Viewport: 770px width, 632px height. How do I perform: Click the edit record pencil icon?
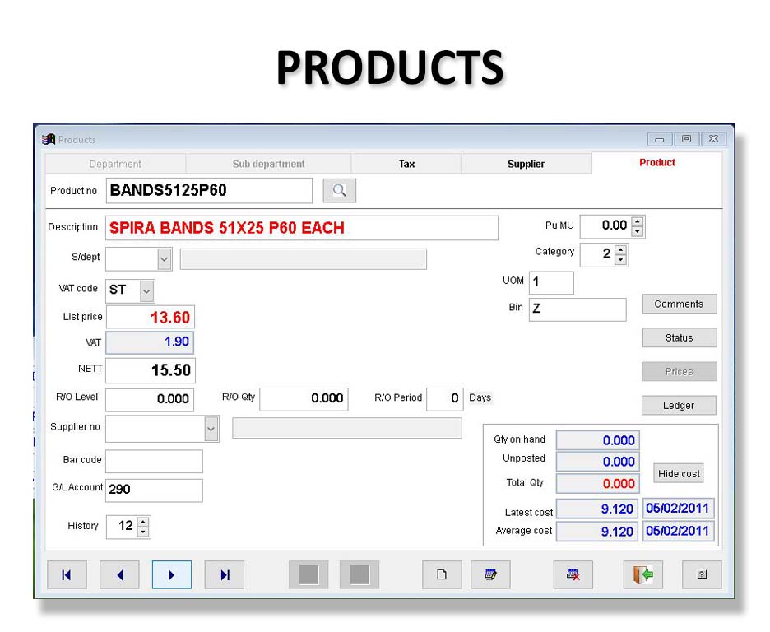point(490,575)
